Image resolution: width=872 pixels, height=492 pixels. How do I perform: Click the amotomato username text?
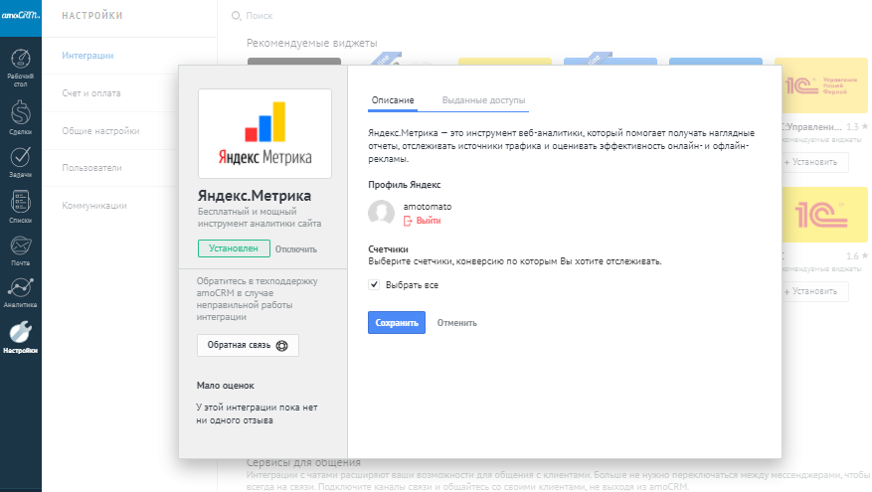(428, 207)
